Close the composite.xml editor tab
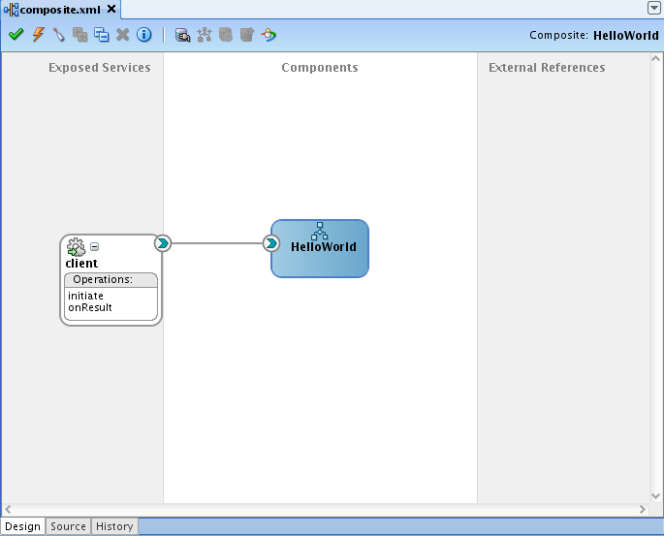Screen dimensions: 664x536 click(x=111, y=9)
